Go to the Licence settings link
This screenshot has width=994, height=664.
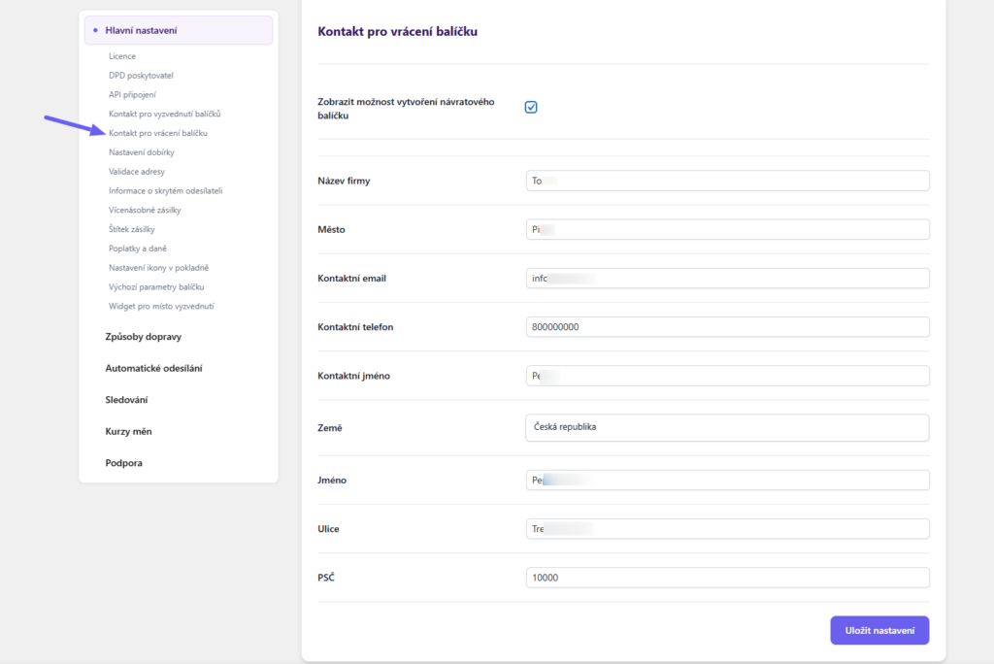pyautogui.click(x=122, y=56)
